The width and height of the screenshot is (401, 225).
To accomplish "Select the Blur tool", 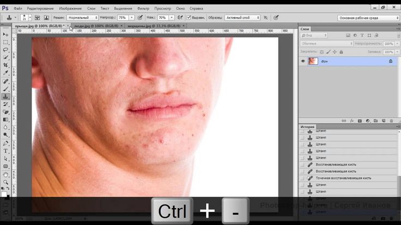I will 5,127.
